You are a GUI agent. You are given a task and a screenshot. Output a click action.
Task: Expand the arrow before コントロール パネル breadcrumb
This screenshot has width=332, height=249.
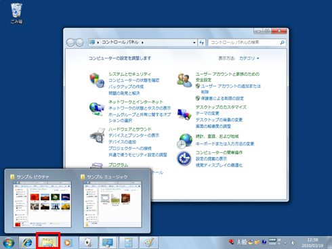click(98, 43)
